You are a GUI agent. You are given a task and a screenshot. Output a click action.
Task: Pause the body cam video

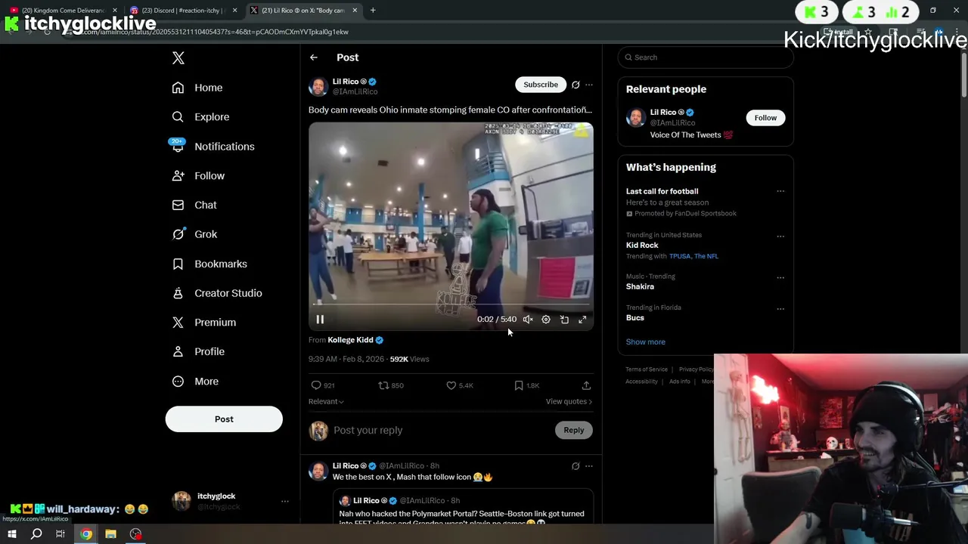[320, 320]
